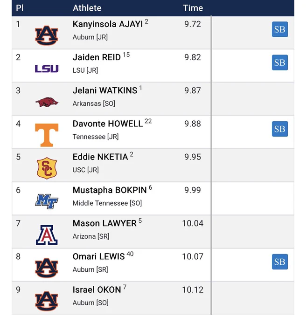The height and width of the screenshot is (317, 306).
Task: Click the orange Tennessee T logo
Action: coord(47,135)
